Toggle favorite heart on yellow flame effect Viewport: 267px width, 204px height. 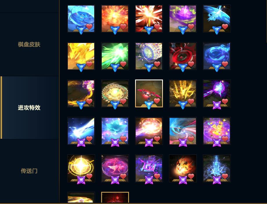pos(89,64)
